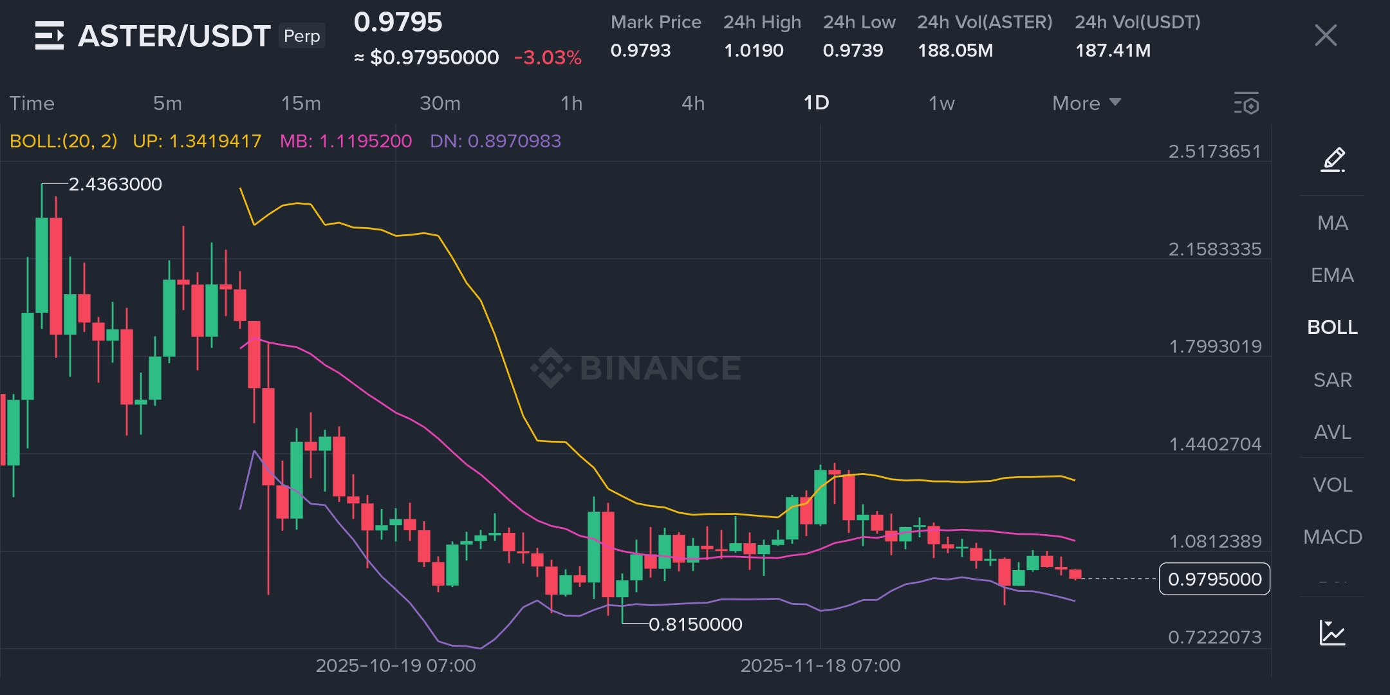
Task: Click the current price marker 0.9795000
Action: pos(1214,579)
